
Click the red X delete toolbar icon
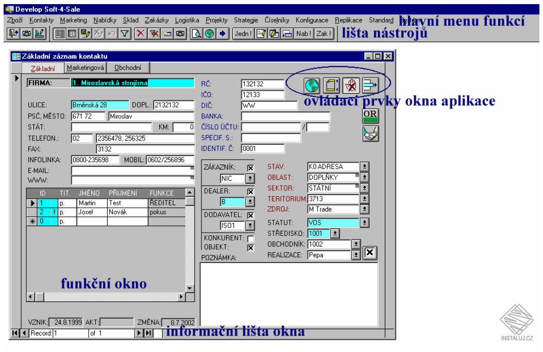coord(141,33)
